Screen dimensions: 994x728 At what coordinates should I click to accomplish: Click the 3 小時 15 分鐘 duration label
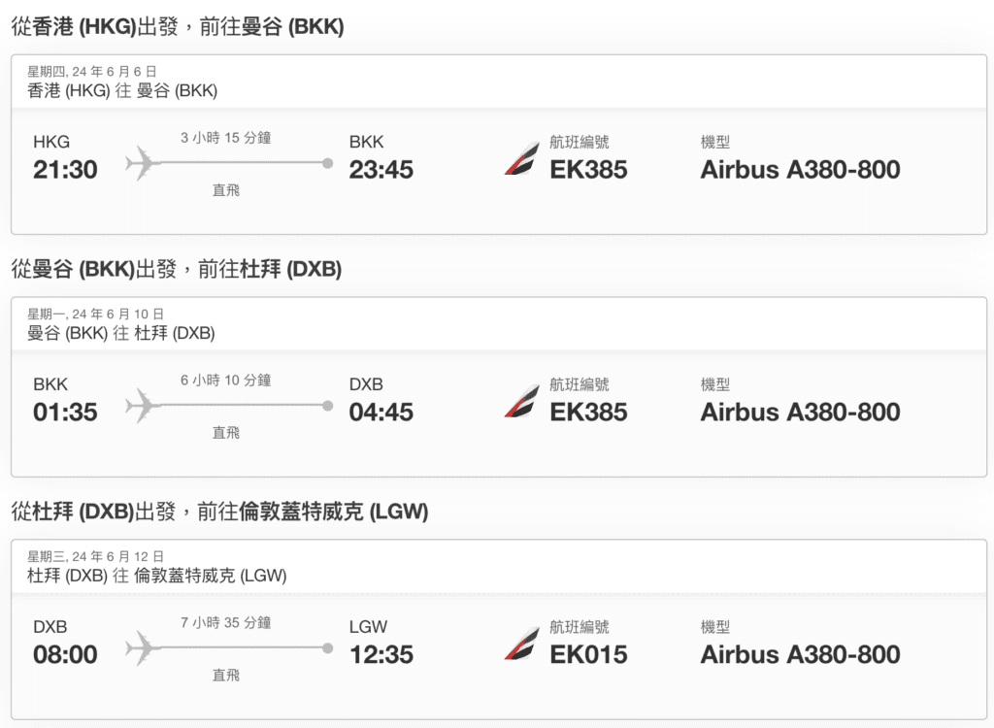pos(225,138)
